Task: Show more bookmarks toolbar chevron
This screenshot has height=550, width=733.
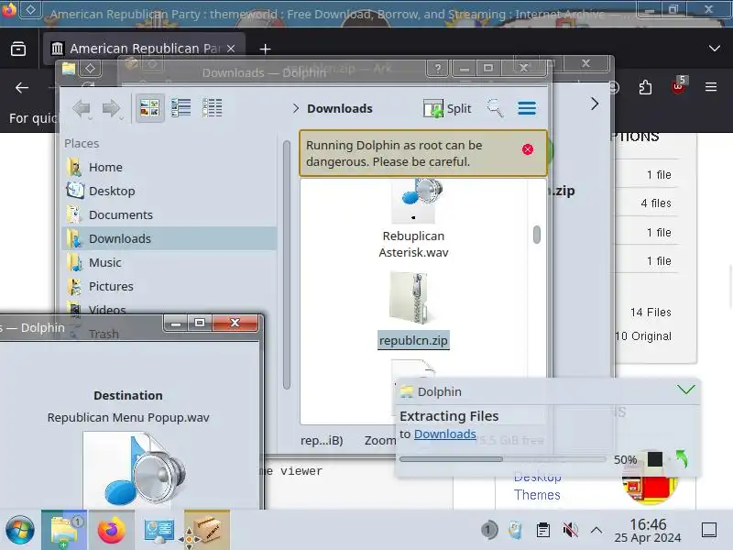Action: pyautogui.click(x=594, y=104)
